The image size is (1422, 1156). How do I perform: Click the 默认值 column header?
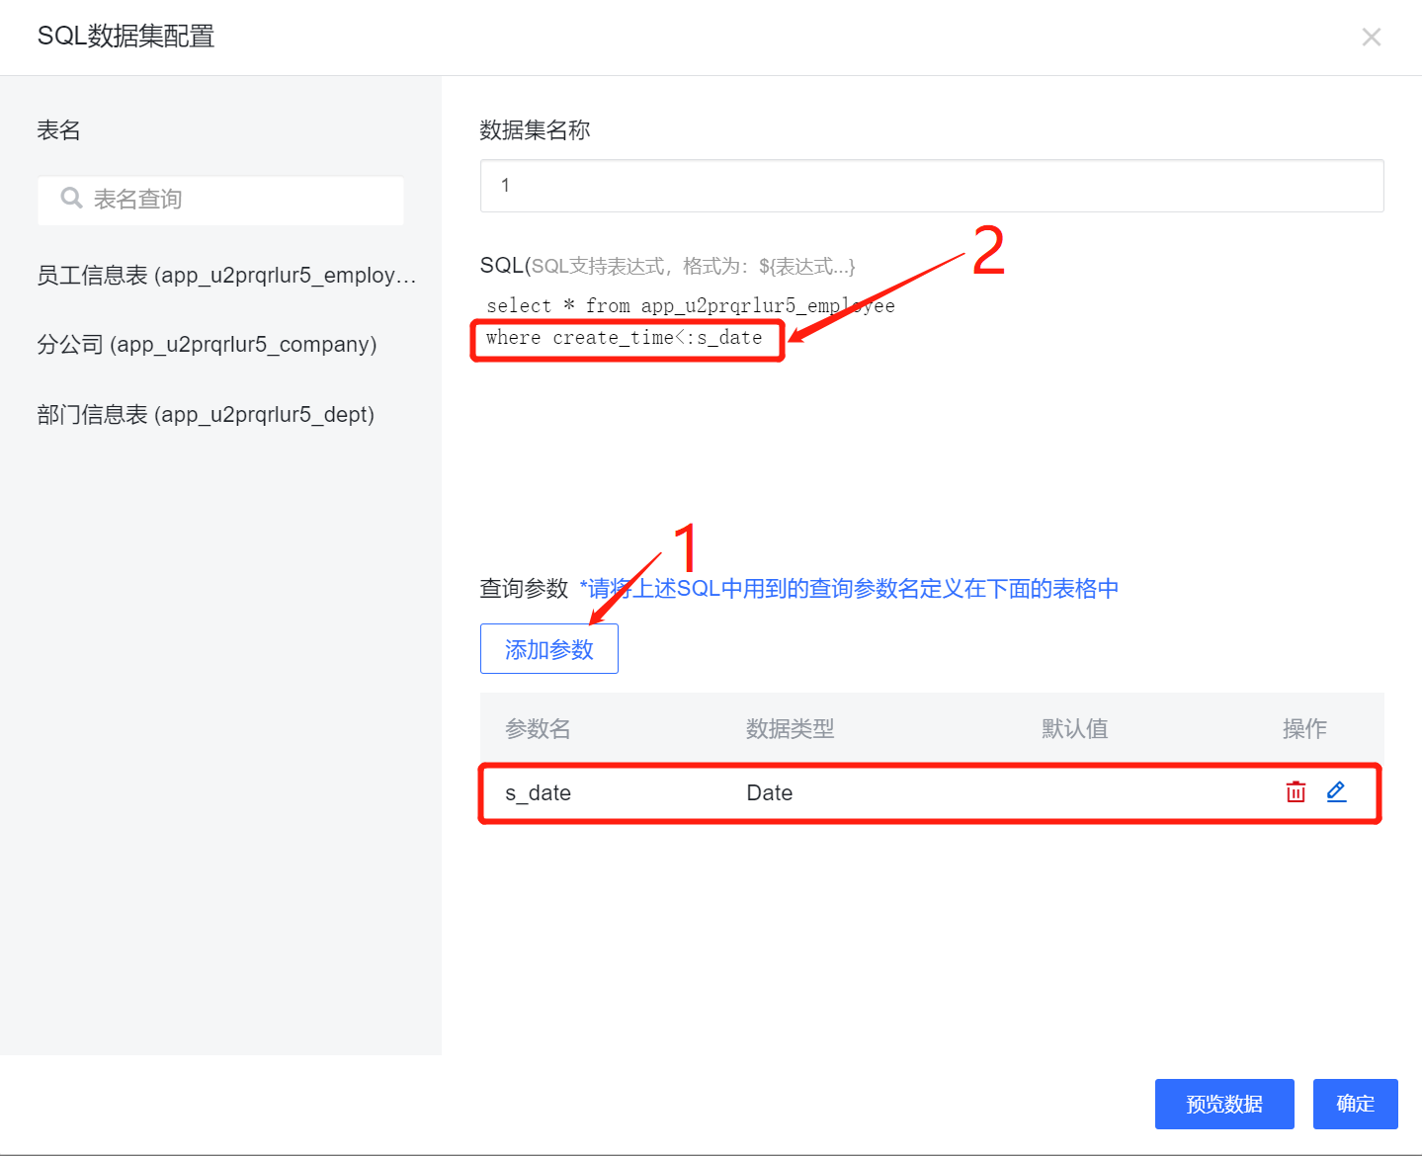pyautogui.click(x=1074, y=729)
